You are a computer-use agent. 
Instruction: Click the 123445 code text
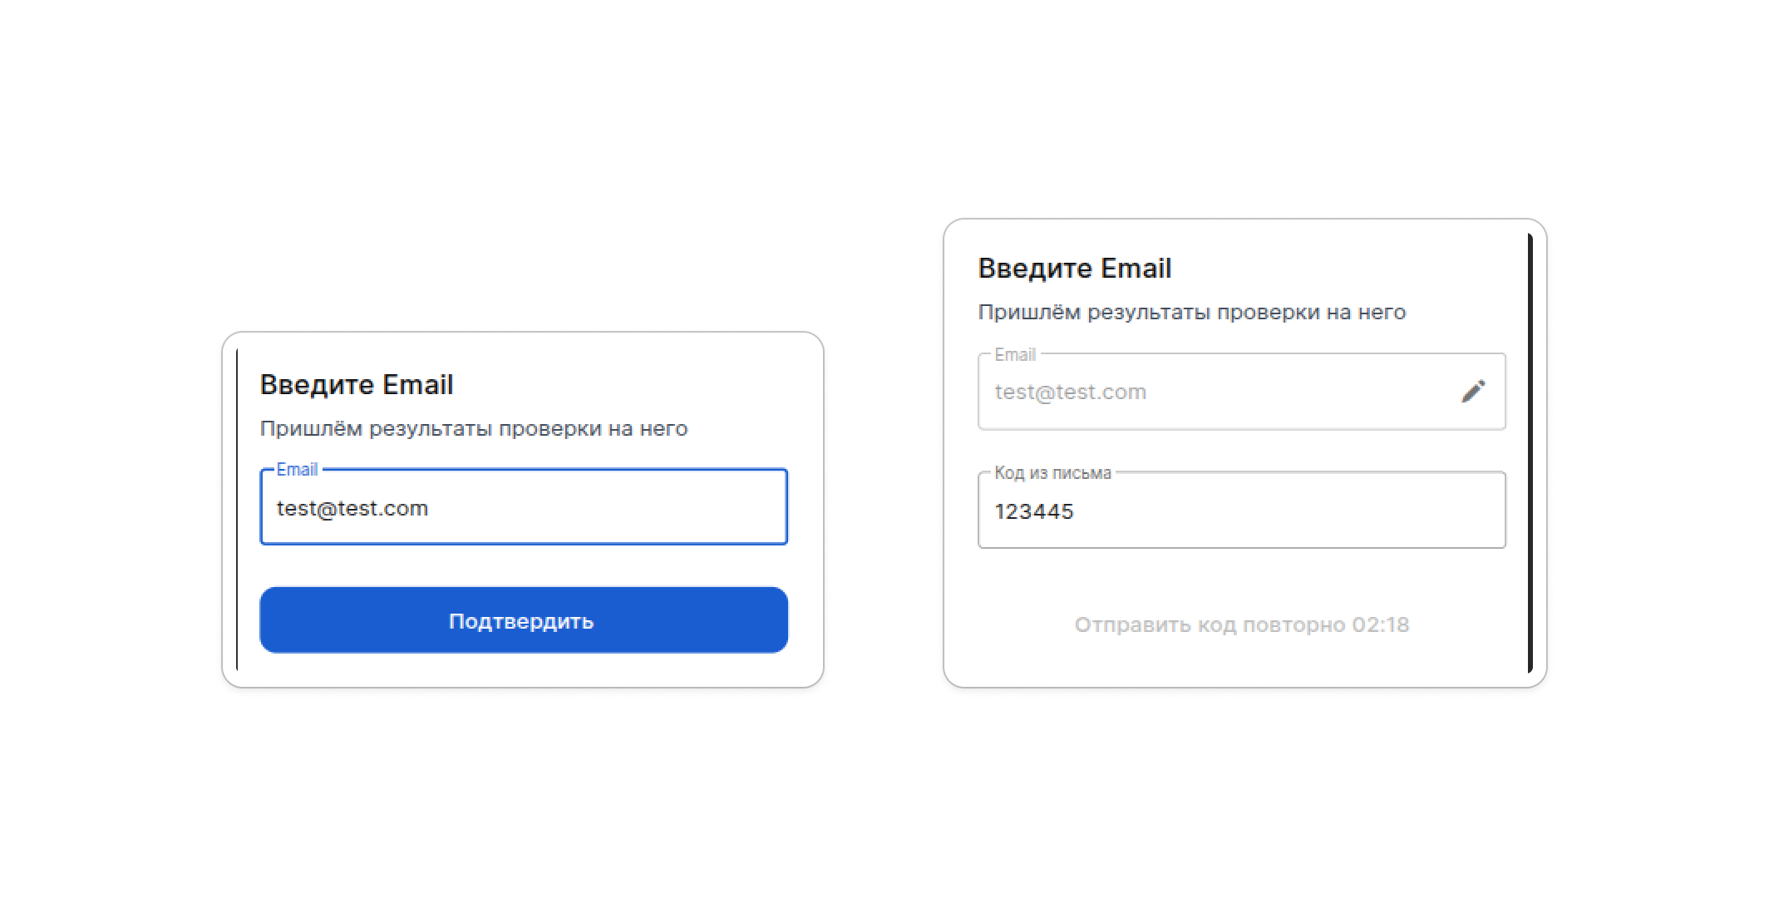1034,511
